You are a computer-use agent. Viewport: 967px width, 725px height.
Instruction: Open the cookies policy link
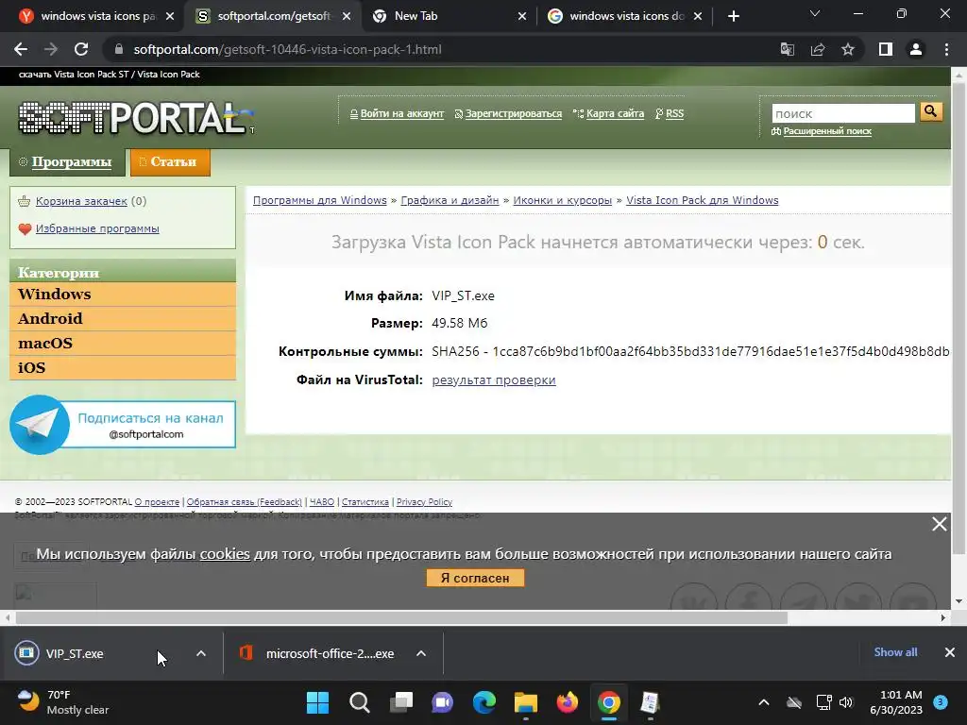[x=225, y=553]
